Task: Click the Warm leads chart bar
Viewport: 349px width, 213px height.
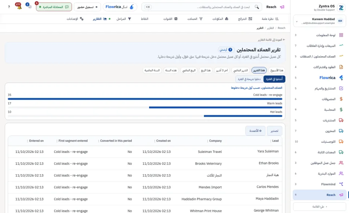Action: 216,107
